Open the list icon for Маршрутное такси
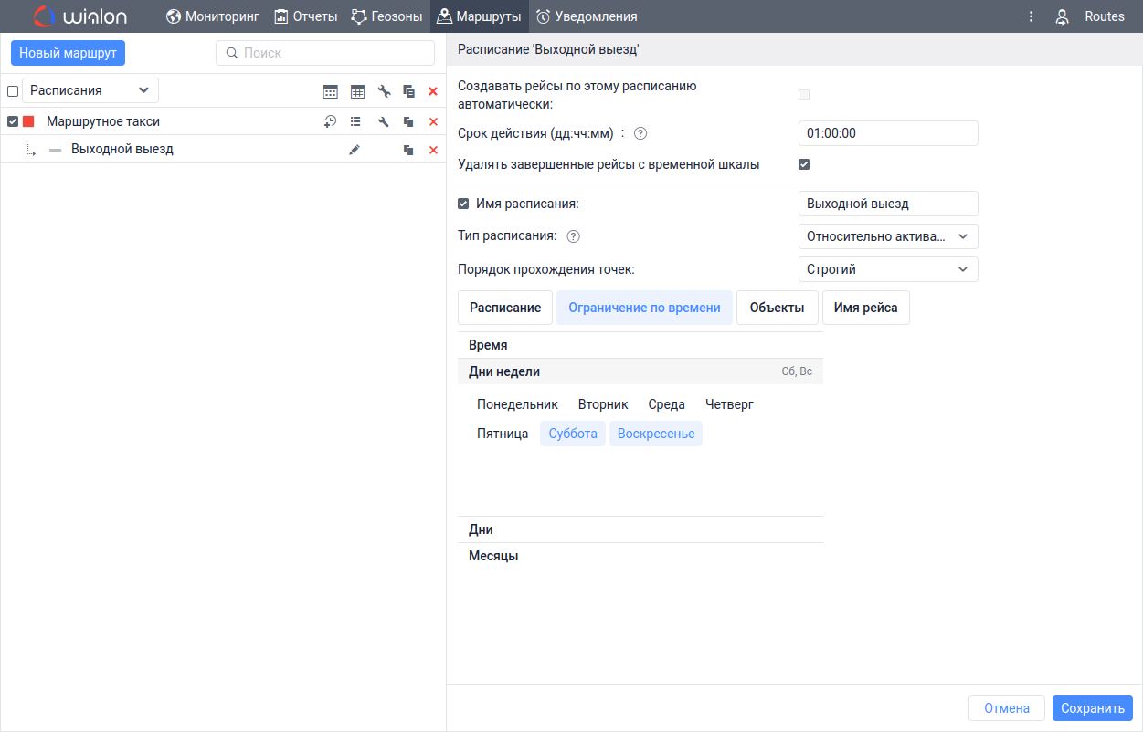 355,121
